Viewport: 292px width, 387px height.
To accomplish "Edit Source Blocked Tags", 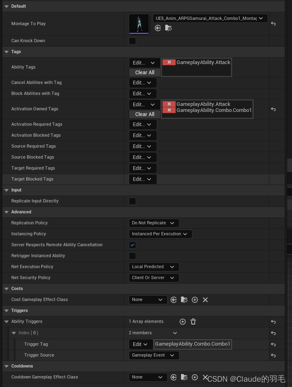I will click(143, 157).
